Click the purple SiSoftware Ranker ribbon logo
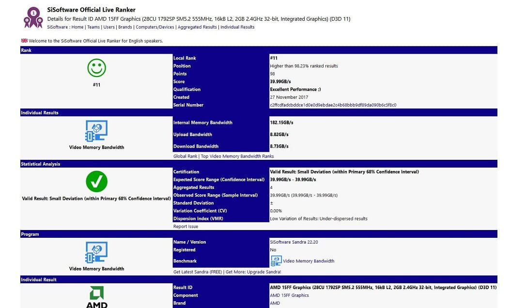 (x=33, y=17)
